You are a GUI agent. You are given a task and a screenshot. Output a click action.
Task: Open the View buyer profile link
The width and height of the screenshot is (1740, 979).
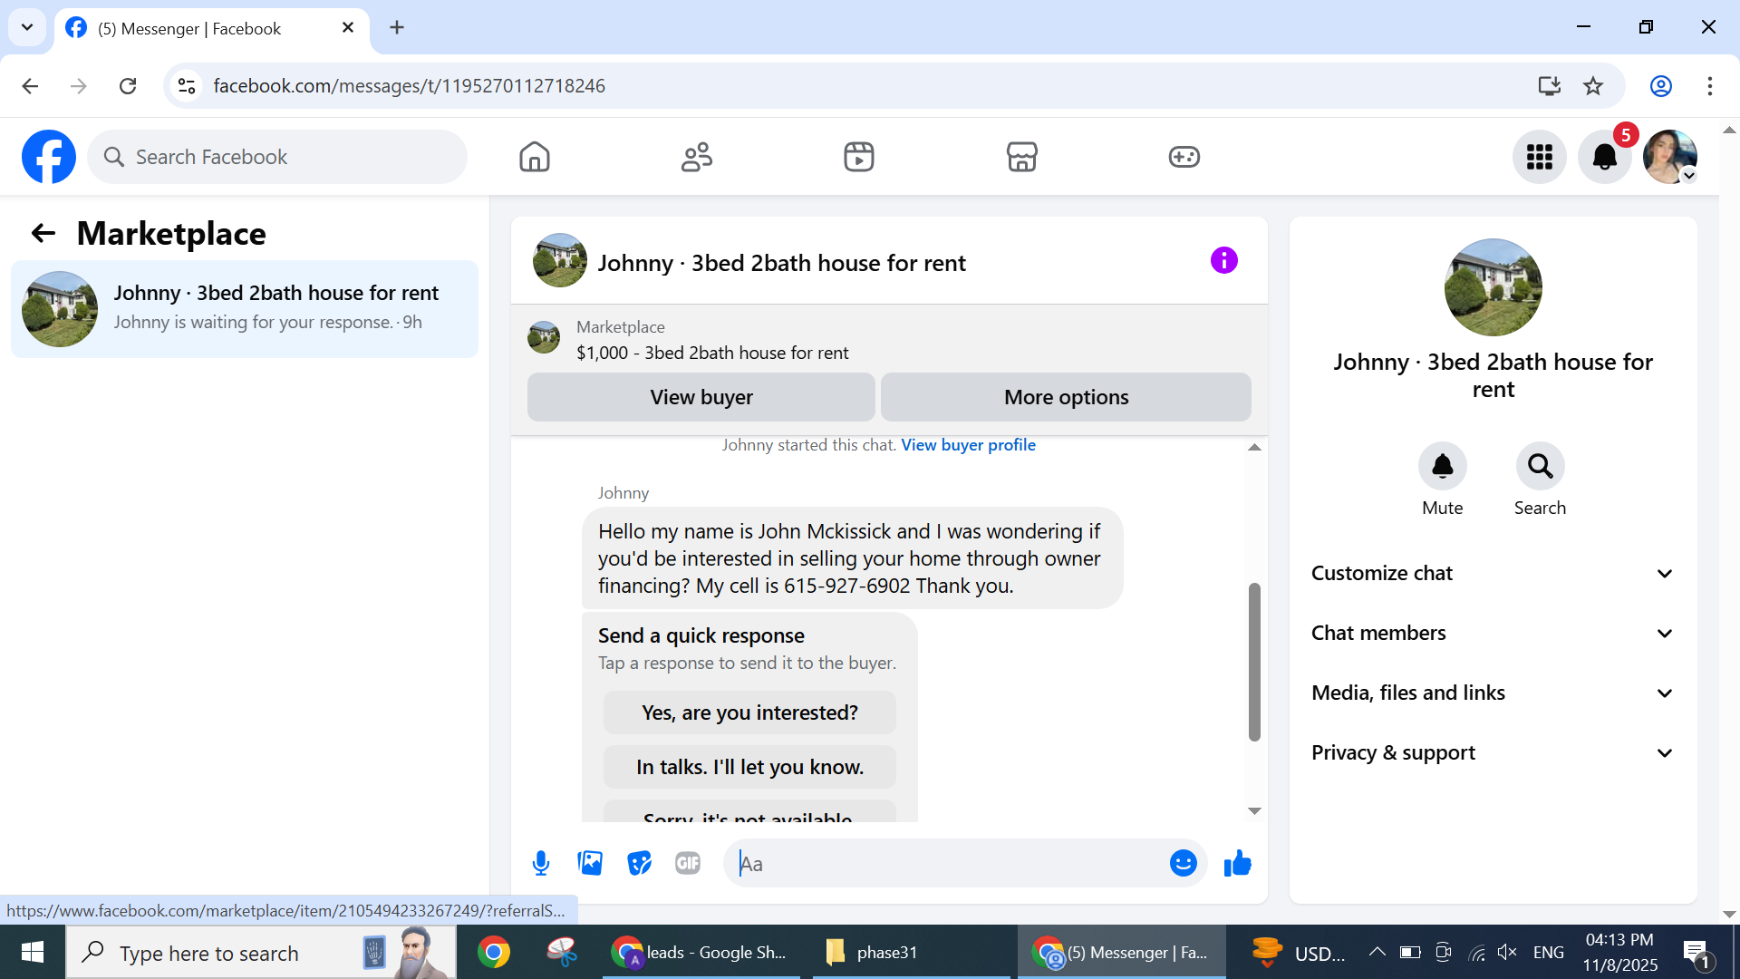tap(968, 445)
